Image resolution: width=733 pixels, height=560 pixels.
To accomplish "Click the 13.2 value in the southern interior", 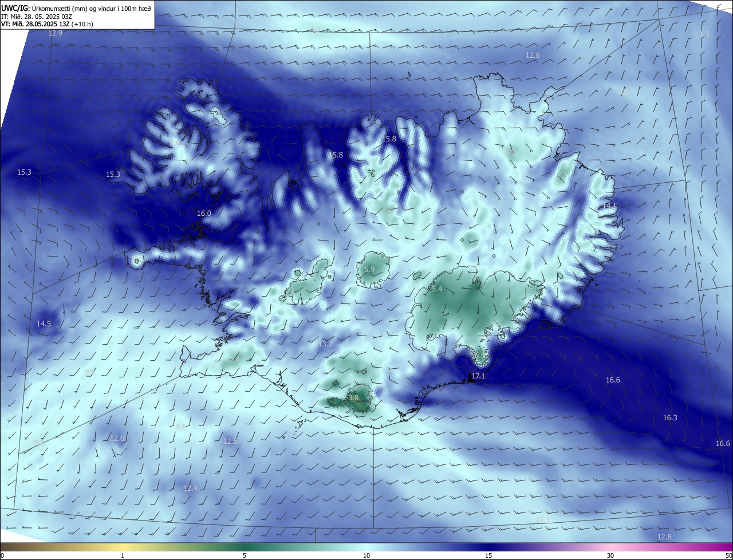I will [325, 344].
